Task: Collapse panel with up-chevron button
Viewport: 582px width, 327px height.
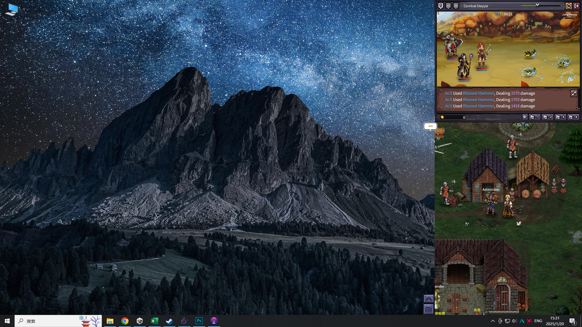Action: pos(428,299)
